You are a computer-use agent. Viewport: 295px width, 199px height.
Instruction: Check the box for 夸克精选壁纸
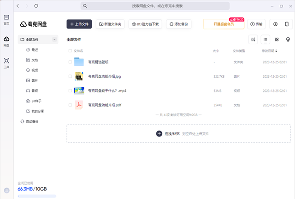pos(70,62)
